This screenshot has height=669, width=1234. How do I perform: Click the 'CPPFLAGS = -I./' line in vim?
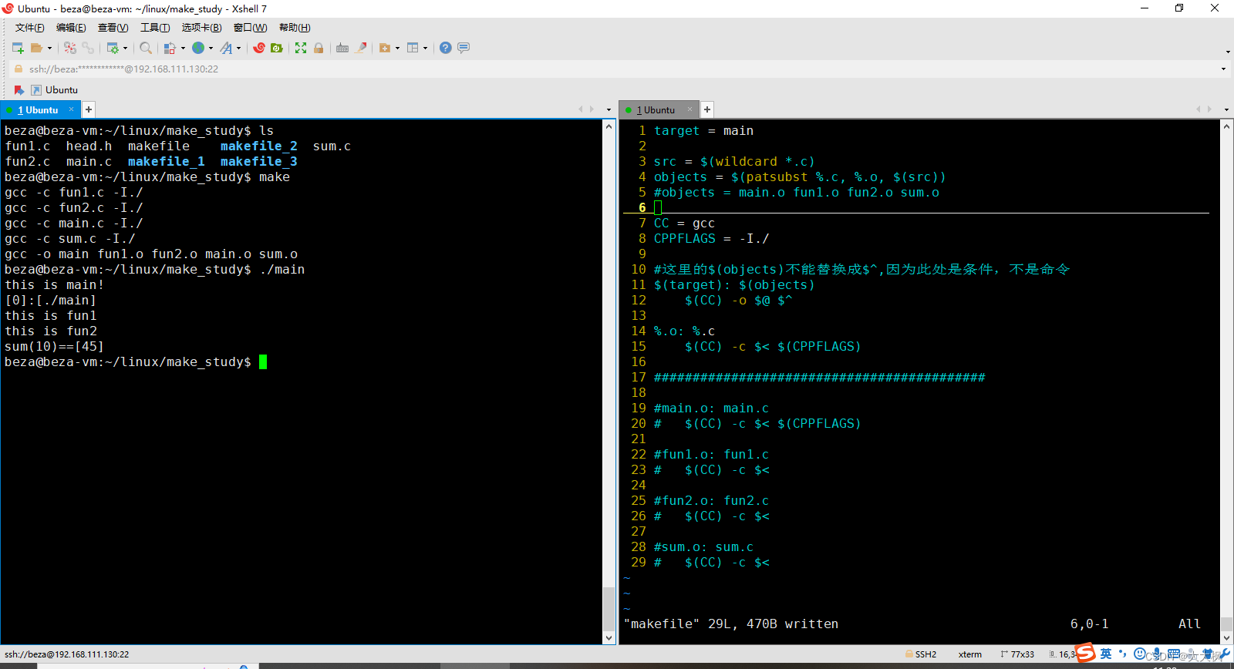coord(711,238)
